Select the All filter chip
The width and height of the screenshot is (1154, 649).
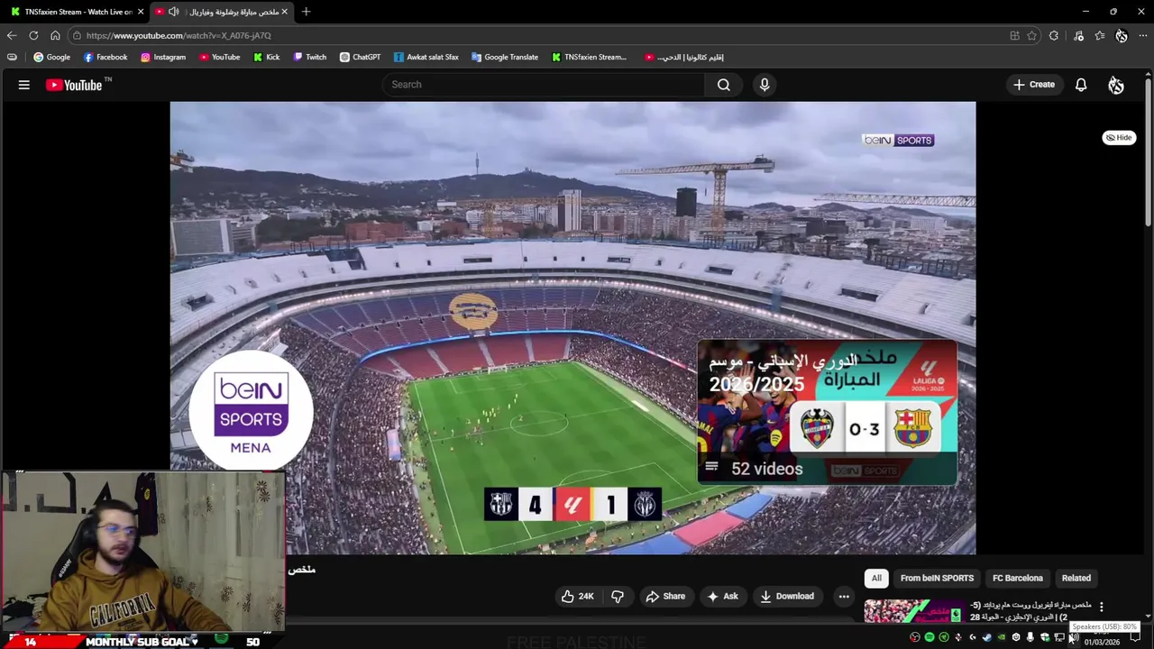876,578
